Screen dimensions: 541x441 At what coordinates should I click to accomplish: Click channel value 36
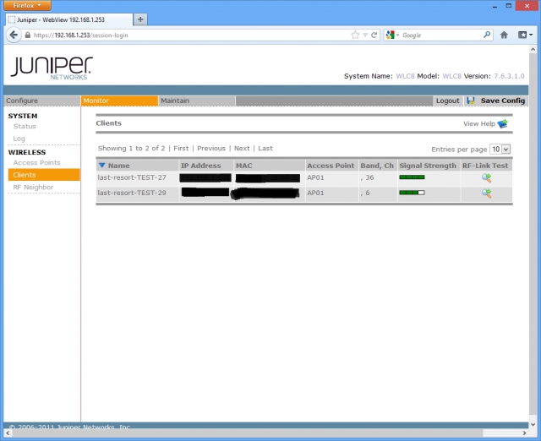click(369, 177)
